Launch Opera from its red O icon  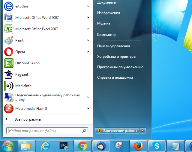[x=9, y=52]
